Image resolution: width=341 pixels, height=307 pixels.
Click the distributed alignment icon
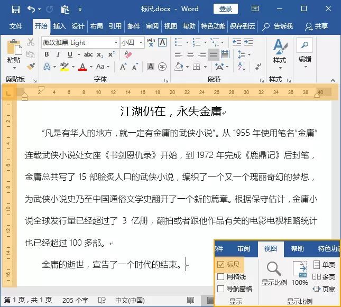(x=225, y=54)
